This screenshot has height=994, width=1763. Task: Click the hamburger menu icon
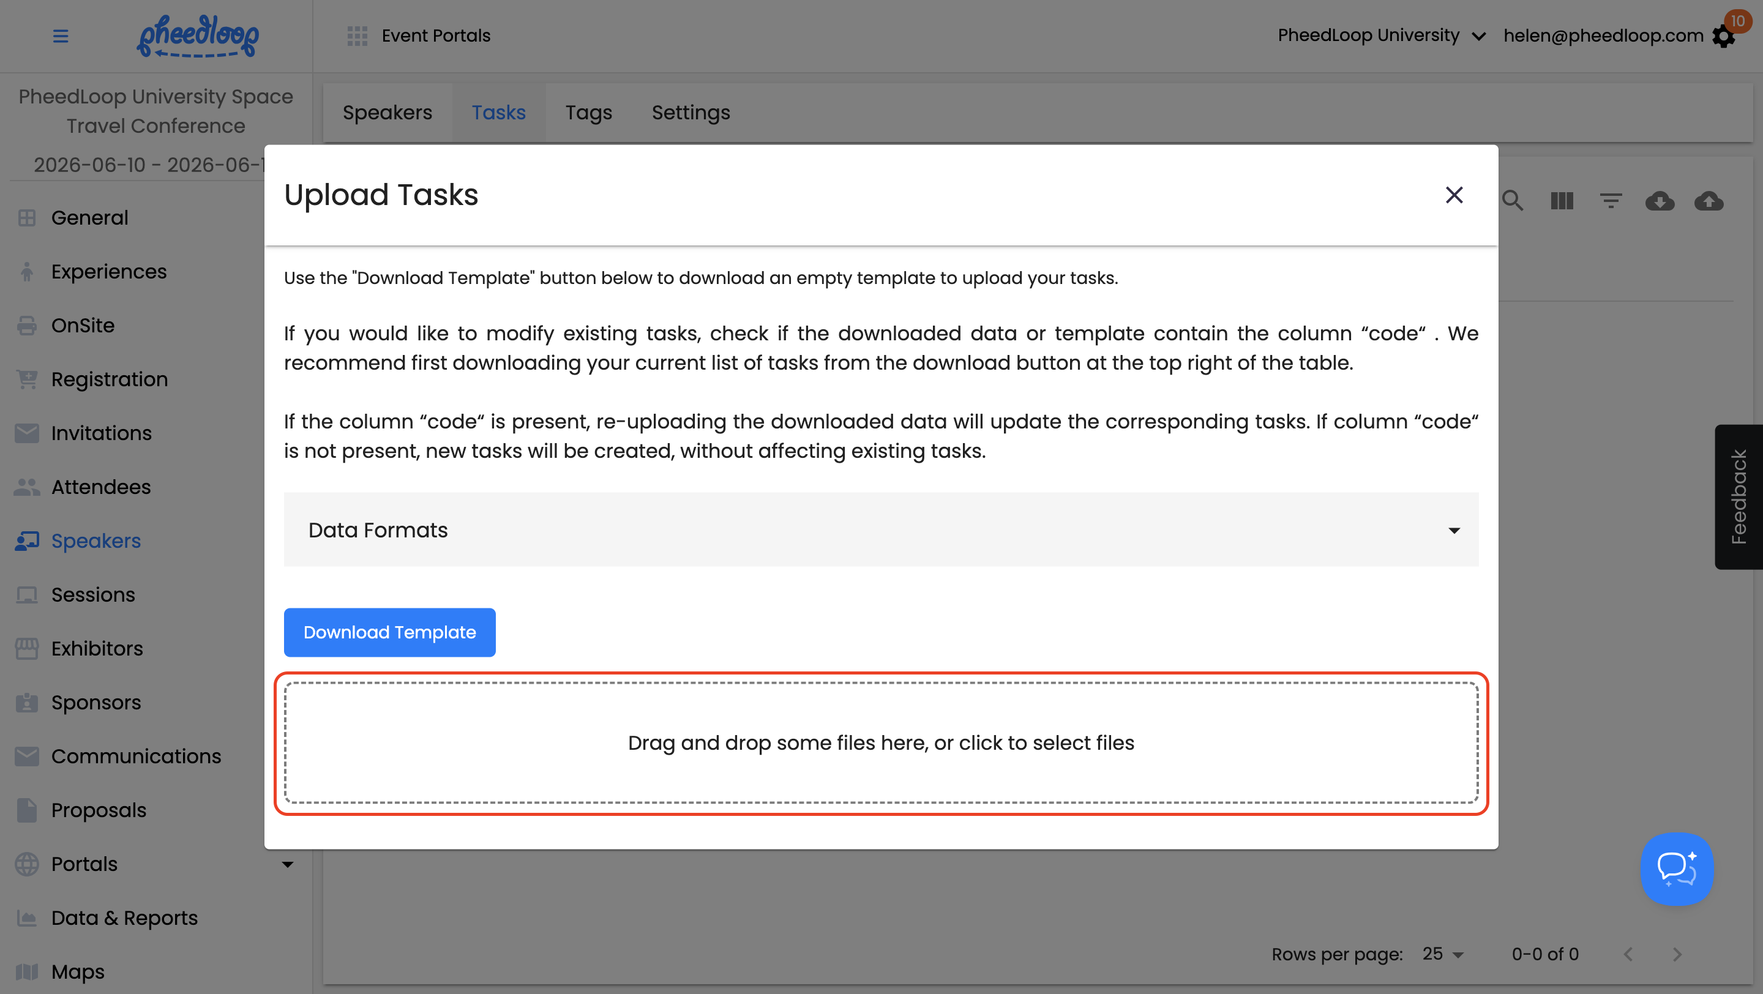click(60, 35)
